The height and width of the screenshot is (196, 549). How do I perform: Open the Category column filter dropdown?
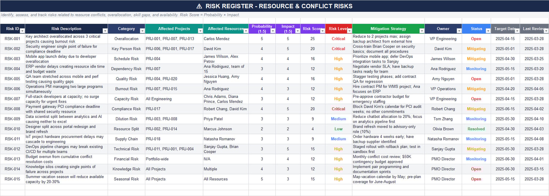click(142, 31)
